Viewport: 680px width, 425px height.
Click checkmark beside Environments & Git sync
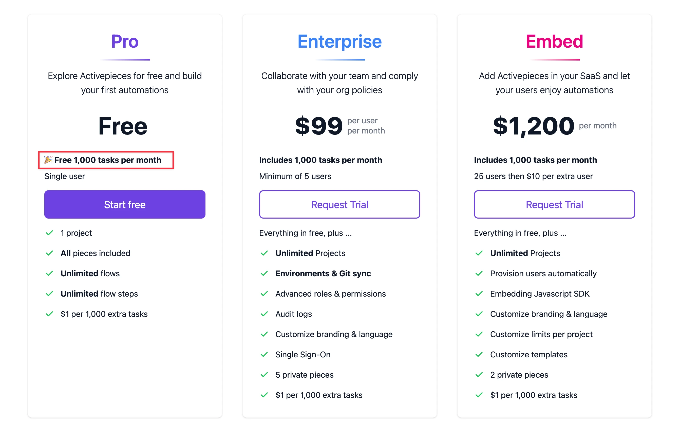coord(264,274)
